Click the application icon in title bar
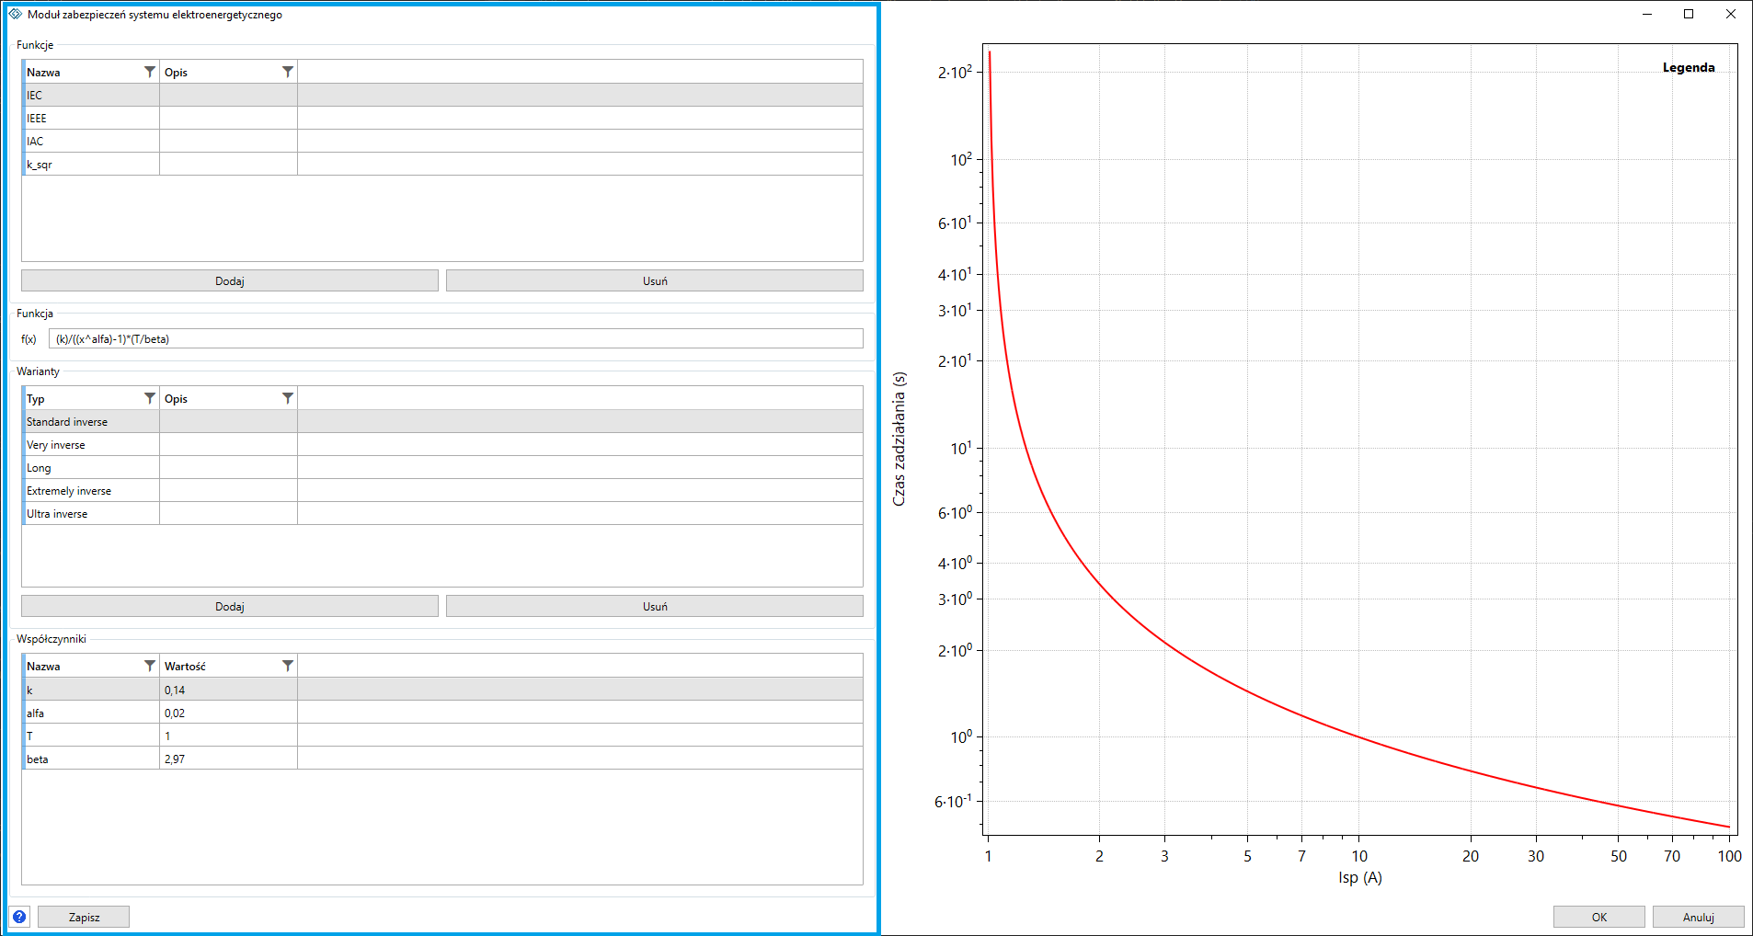 point(16,14)
